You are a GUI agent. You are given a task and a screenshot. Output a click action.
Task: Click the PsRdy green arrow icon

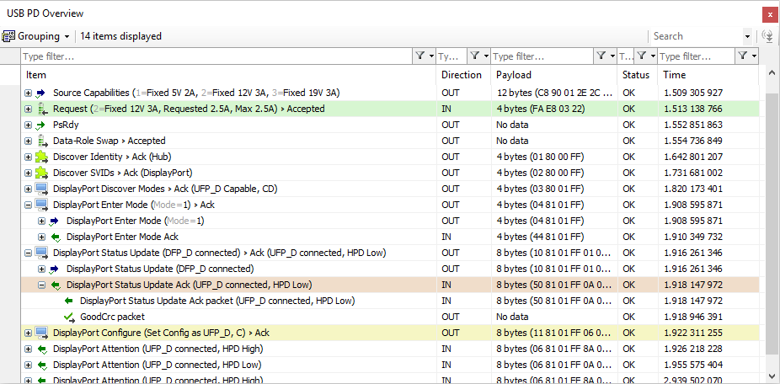pyautogui.click(x=42, y=125)
